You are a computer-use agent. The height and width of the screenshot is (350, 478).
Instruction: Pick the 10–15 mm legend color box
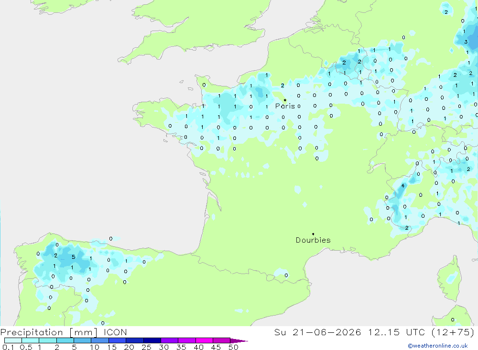point(100,340)
